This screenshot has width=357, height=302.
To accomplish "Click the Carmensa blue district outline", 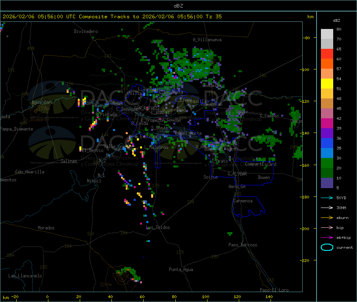I will tap(249, 207).
